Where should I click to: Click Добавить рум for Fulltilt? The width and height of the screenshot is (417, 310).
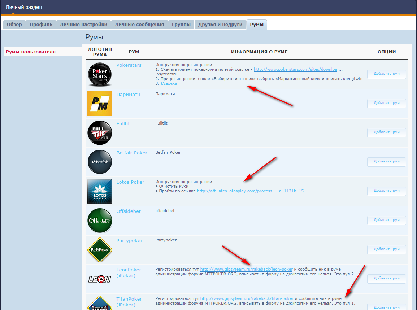[387, 132]
